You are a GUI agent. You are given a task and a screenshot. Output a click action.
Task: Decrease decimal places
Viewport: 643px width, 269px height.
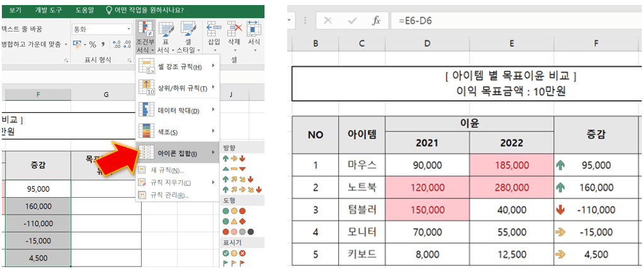(x=127, y=44)
